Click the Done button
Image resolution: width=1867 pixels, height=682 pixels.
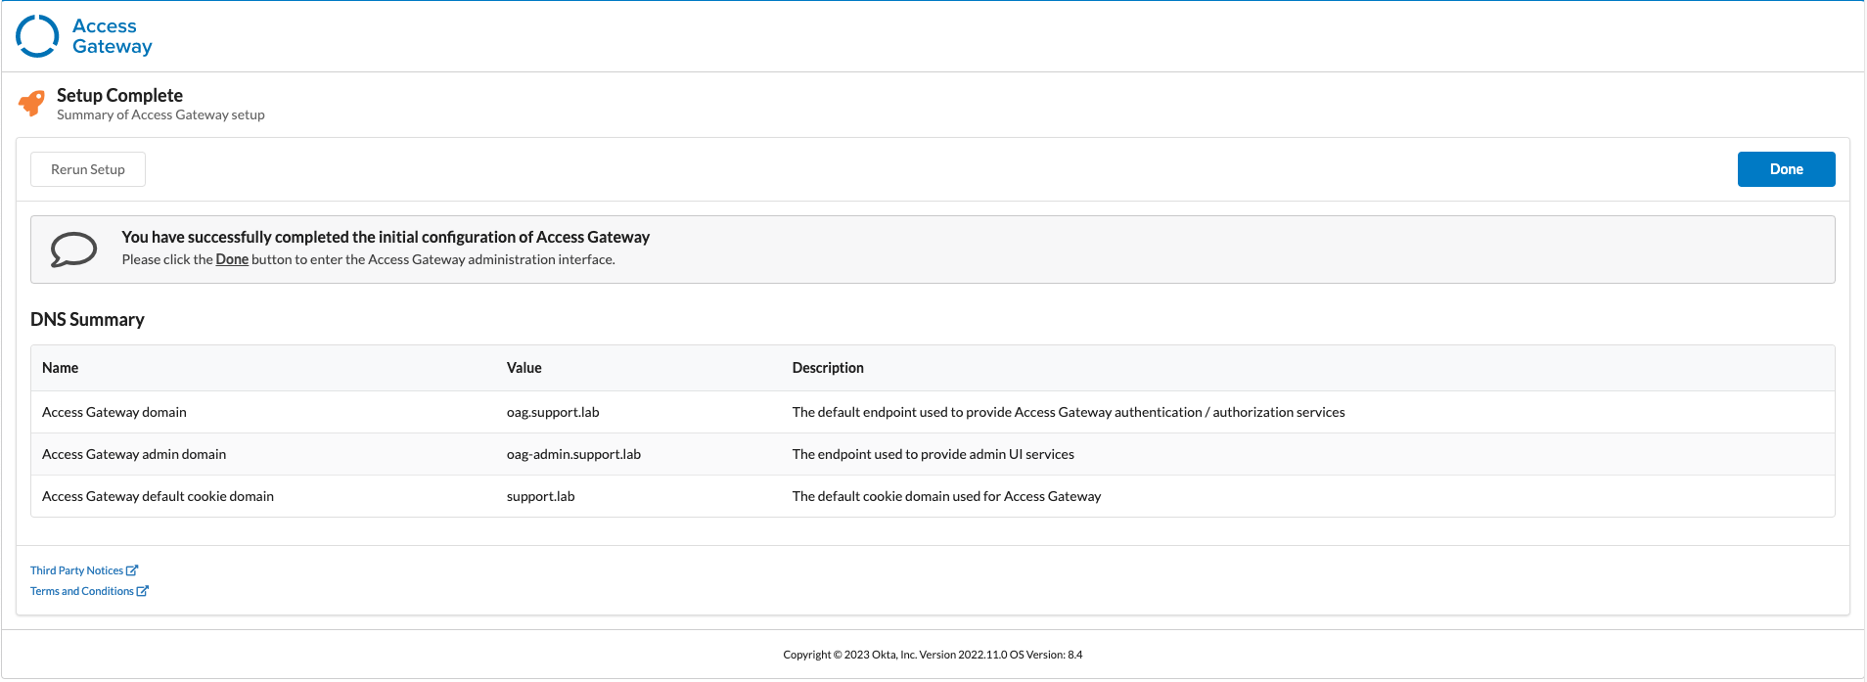click(x=1786, y=169)
